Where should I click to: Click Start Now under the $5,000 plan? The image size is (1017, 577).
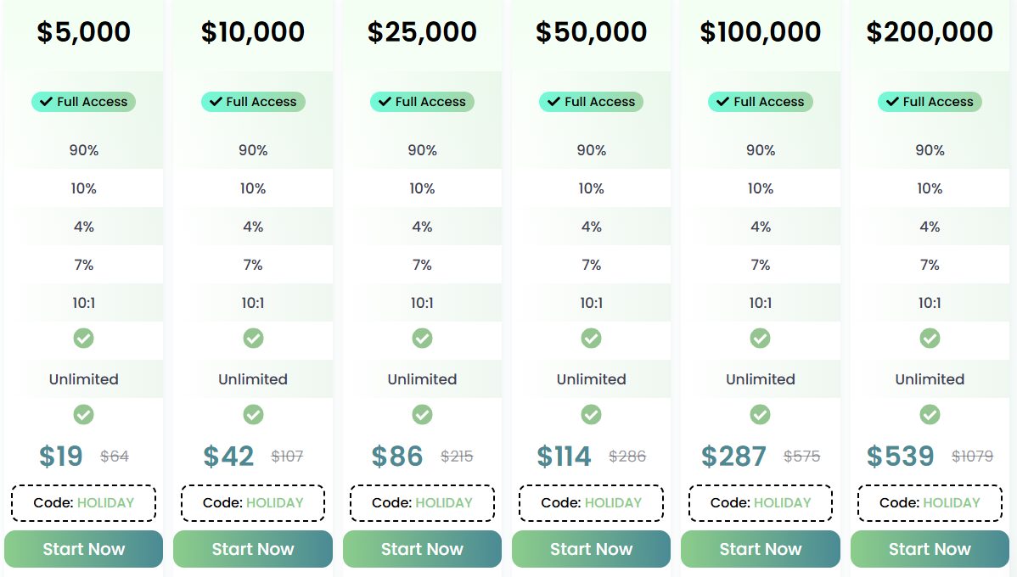tap(83, 549)
